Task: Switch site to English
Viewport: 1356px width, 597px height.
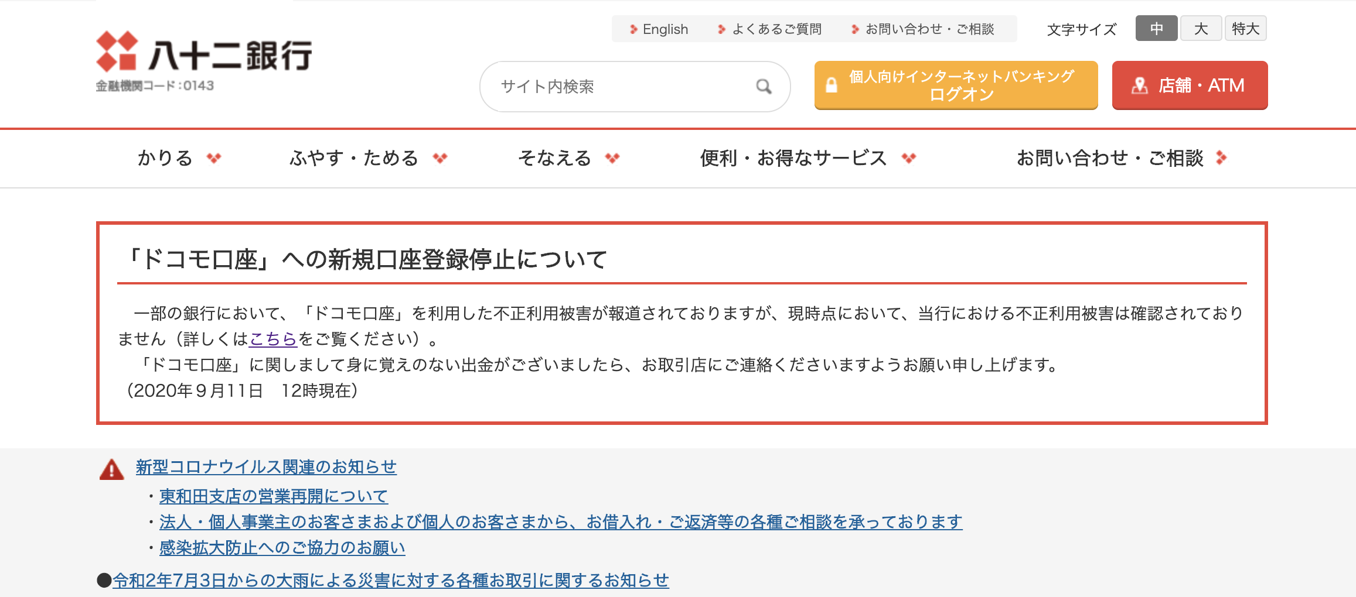Action: (x=665, y=29)
